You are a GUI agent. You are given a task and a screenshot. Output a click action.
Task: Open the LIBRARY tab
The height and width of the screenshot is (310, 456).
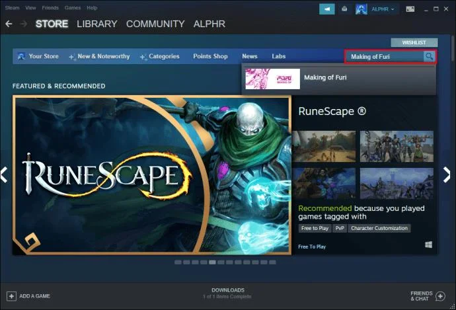97,24
